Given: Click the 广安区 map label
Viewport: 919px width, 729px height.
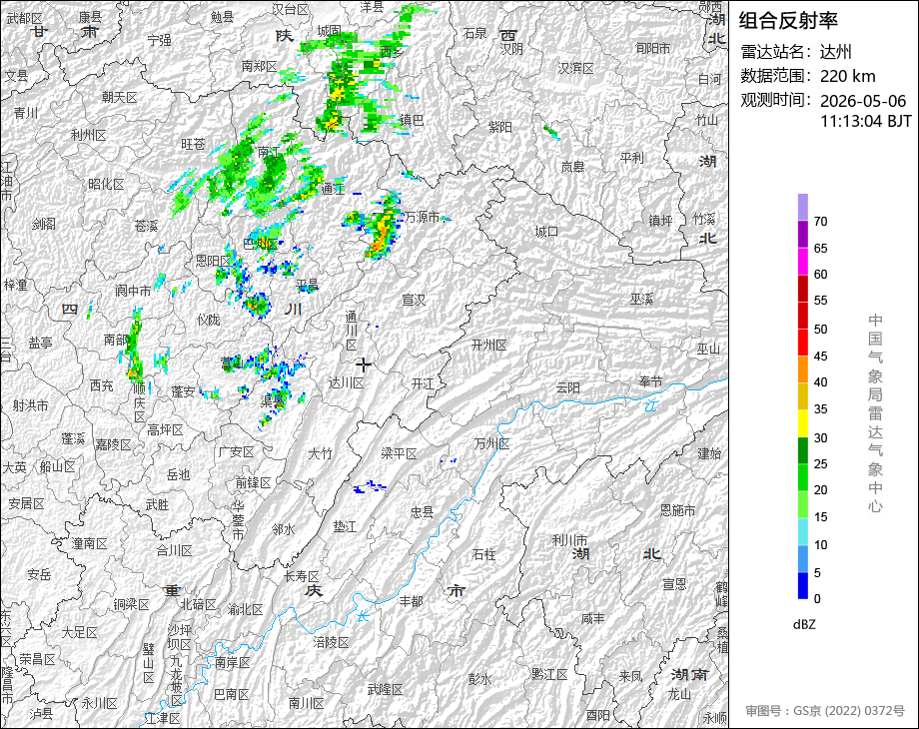Looking at the screenshot, I should (236, 451).
